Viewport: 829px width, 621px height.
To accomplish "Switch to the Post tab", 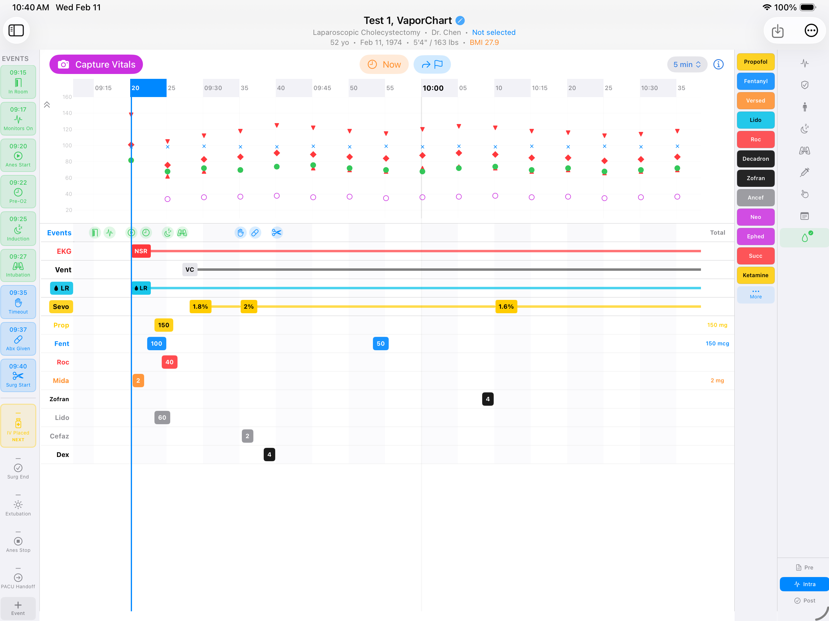I will coord(804,600).
